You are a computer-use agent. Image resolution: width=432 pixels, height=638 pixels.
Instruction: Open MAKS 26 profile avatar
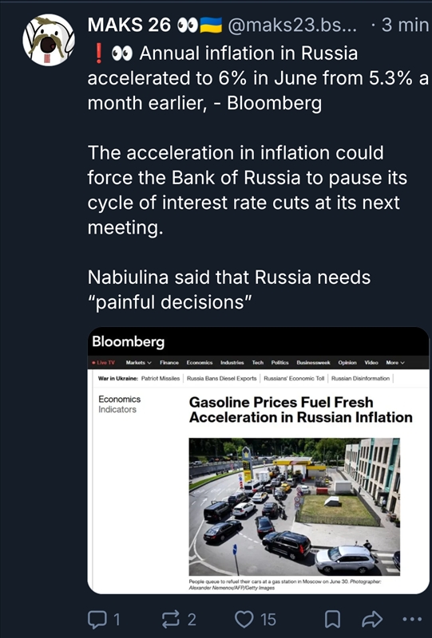[49, 40]
